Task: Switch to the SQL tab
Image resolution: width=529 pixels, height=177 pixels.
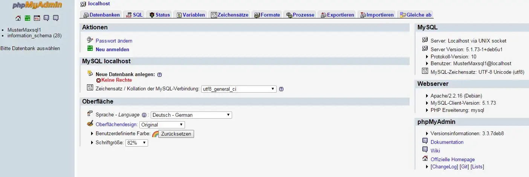Action: pyautogui.click(x=134, y=15)
